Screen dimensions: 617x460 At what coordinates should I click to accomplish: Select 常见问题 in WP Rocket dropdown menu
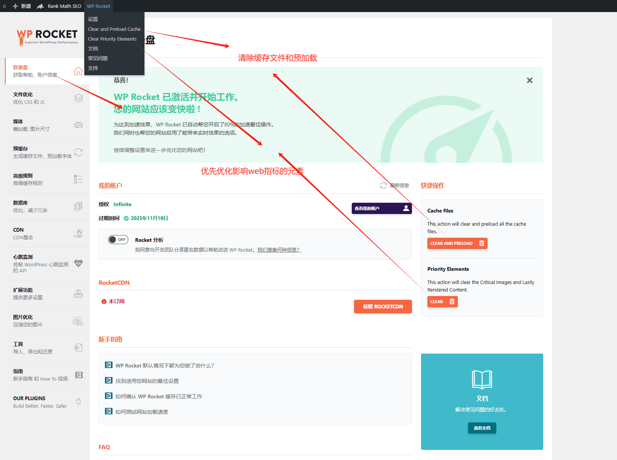tap(114, 58)
